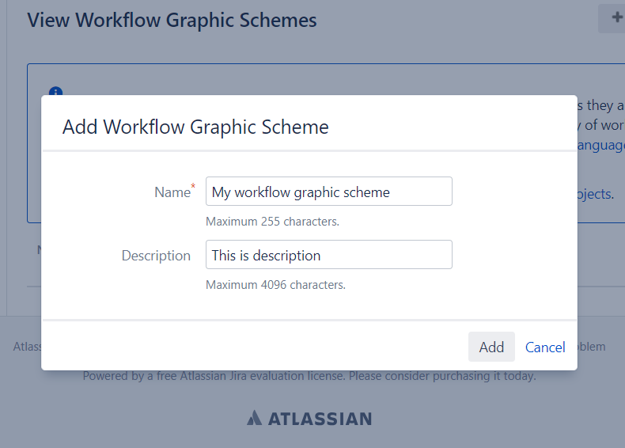
Task: Click the ATLASSIAN wordmark in footer
Action: click(x=319, y=419)
